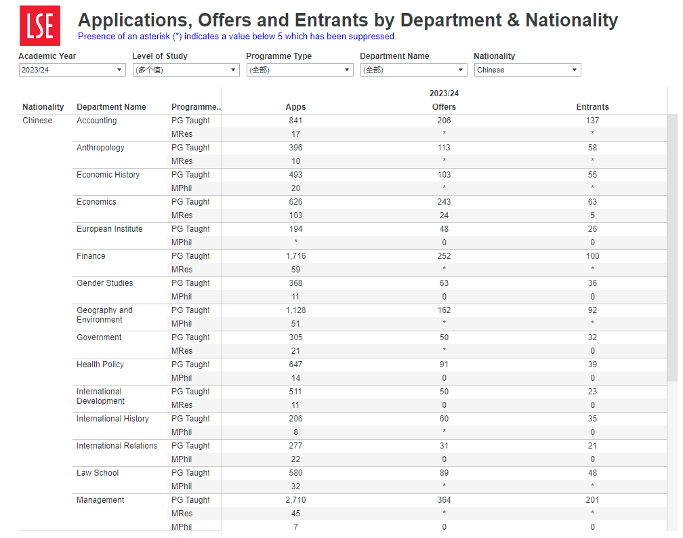Click Economic History apps value 493
The image size is (683, 538).
point(295,174)
